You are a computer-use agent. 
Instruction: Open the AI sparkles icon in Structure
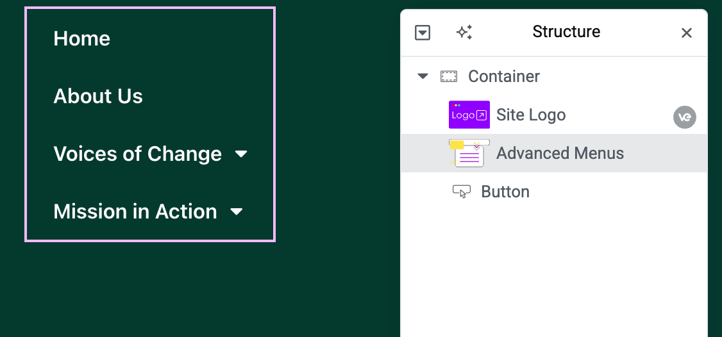pos(464,32)
